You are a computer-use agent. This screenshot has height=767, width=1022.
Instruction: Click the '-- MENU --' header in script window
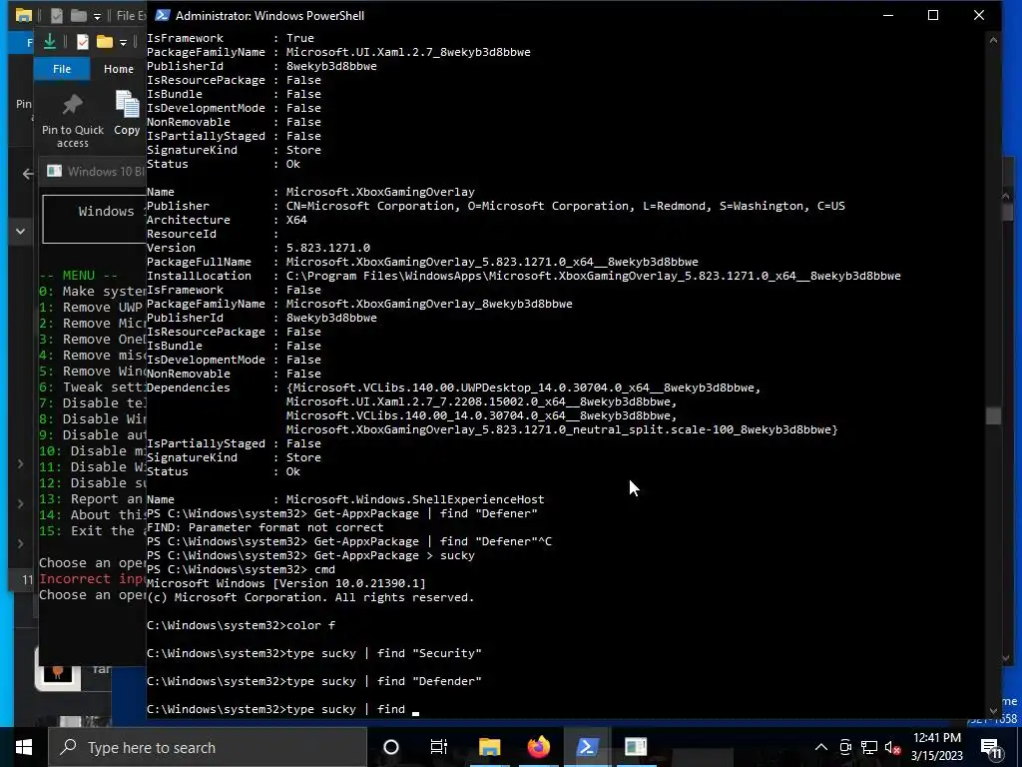click(x=78, y=276)
